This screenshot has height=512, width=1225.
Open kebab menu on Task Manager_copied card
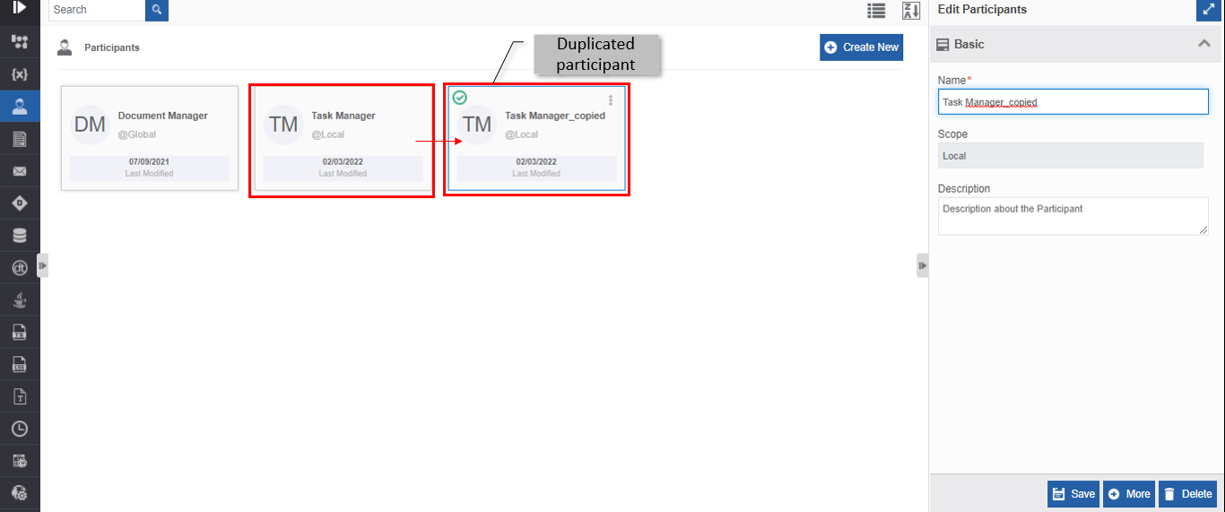(611, 100)
